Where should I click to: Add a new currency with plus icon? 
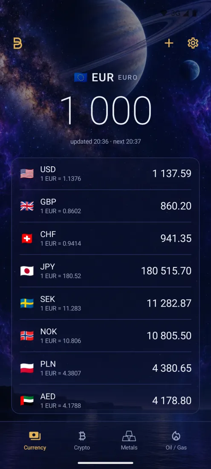click(x=169, y=43)
